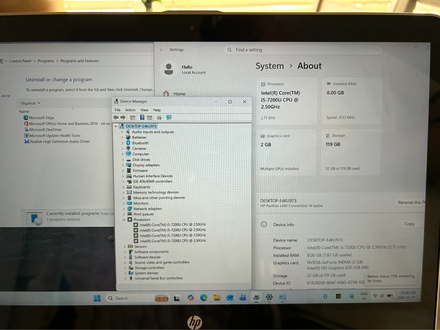This screenshot has height=330, width=440.
Task: Open the Windows Start button
Action: [97, 298]
